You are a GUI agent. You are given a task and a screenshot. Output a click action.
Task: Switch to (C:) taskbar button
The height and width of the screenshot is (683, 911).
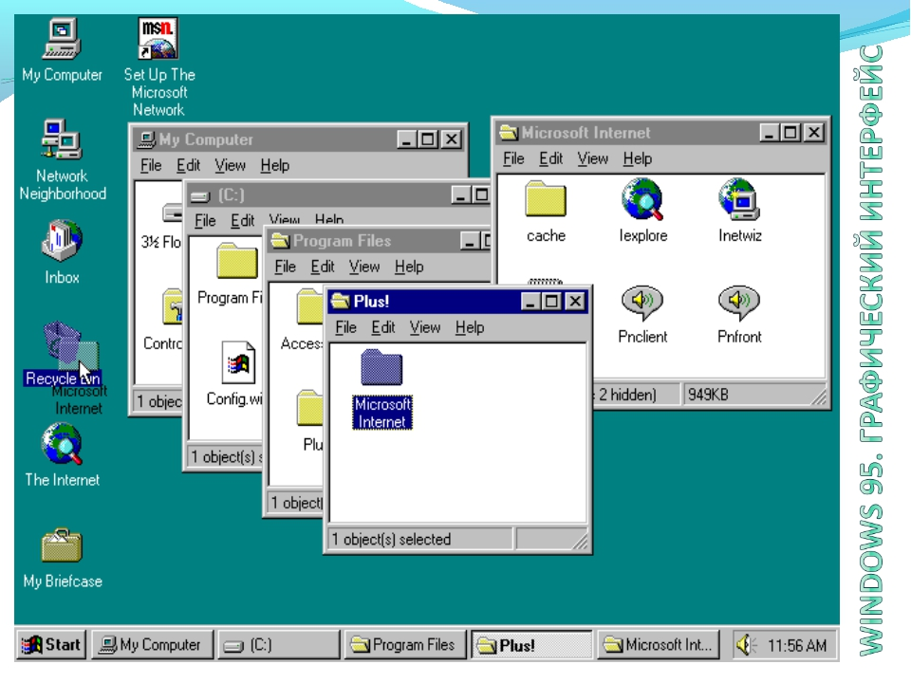(279, 645)
